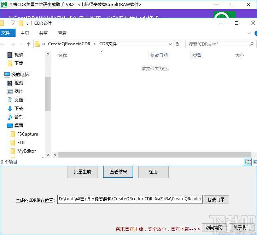Viewport: 257px width, 235px height.
Task: Open 视频 under 我的电脑
Action: [15, 83]
